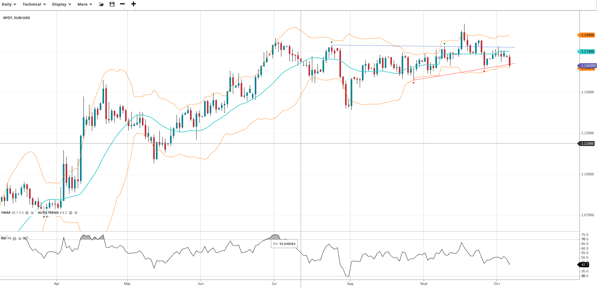Open the More menu
This screenshot has width=597, height=288.
pyautogui.click(x=85, y=4)
